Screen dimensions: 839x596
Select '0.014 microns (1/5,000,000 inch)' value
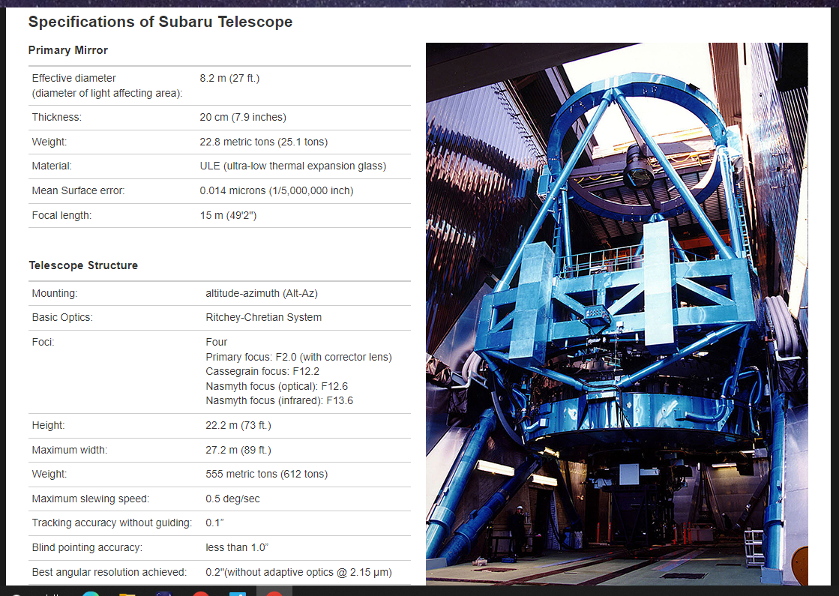coord(277,190)
